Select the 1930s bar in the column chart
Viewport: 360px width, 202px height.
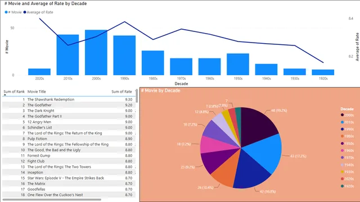coord(295,72)
